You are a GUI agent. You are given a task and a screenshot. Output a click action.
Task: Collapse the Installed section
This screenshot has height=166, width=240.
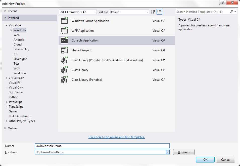(x=5, y=18)
